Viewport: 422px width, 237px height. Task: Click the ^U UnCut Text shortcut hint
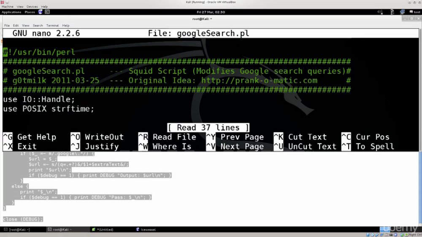[305, 146]
